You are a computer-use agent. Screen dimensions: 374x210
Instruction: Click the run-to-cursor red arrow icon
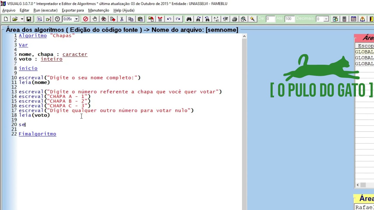point(113,19)
